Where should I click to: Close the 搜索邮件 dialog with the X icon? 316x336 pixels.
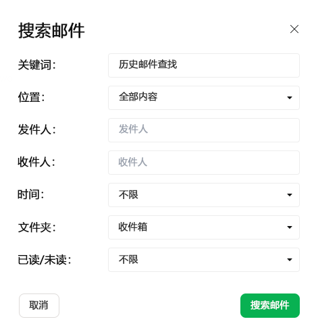click(294, 29)
